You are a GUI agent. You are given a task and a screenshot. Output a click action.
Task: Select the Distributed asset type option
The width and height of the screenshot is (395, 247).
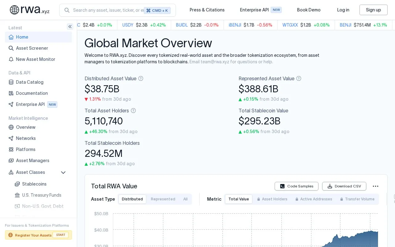tap(132, 199)
